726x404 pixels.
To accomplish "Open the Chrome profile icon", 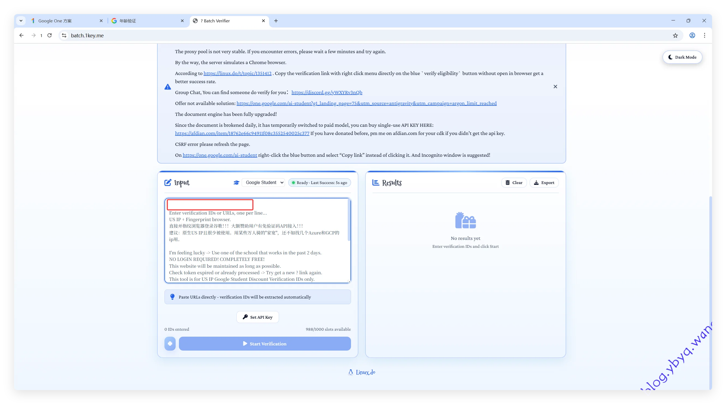I will pyautogui.click(x=692, y=35).
